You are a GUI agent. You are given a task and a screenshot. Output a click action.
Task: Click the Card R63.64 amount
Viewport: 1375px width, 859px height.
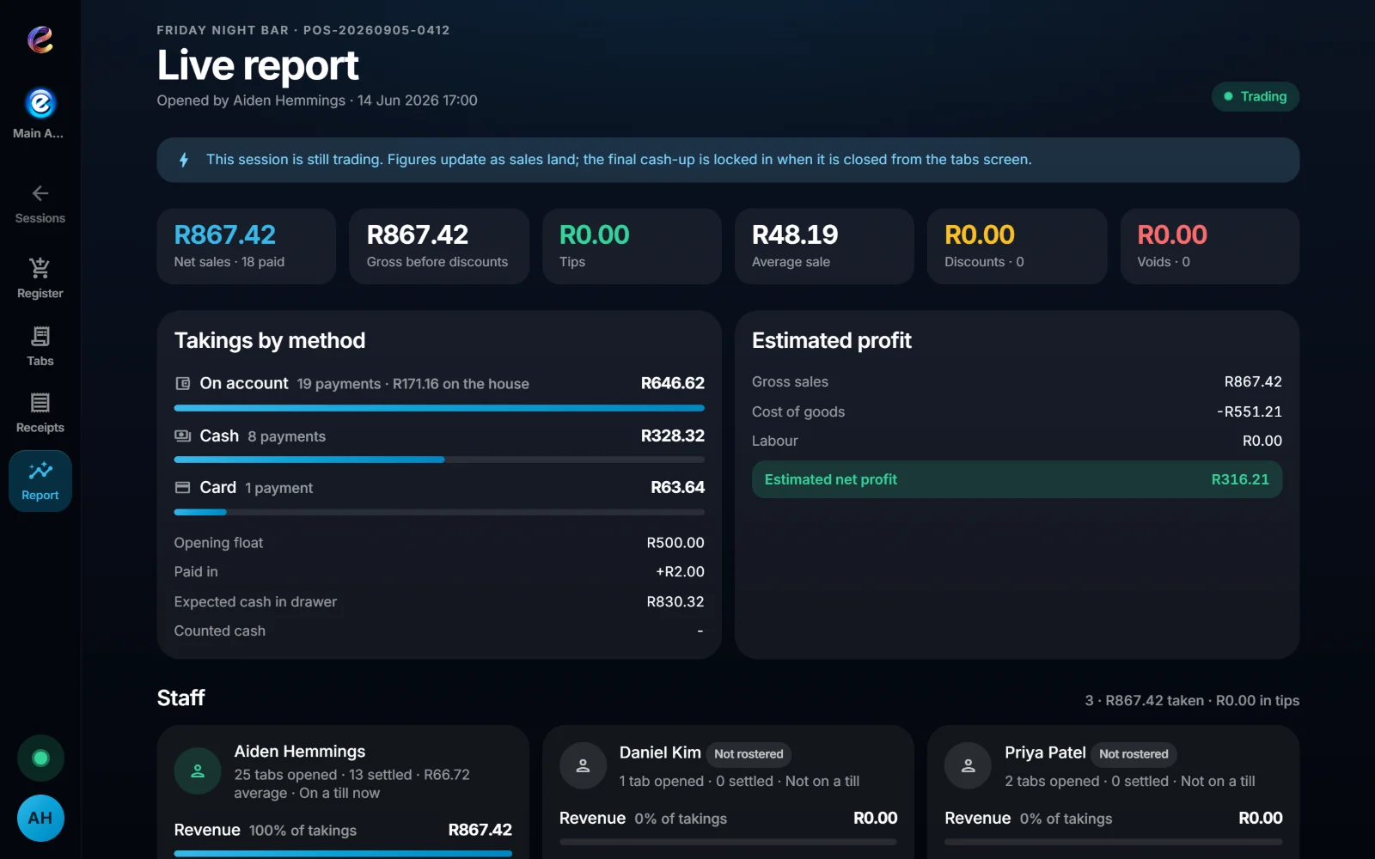[x=677, y=487]
